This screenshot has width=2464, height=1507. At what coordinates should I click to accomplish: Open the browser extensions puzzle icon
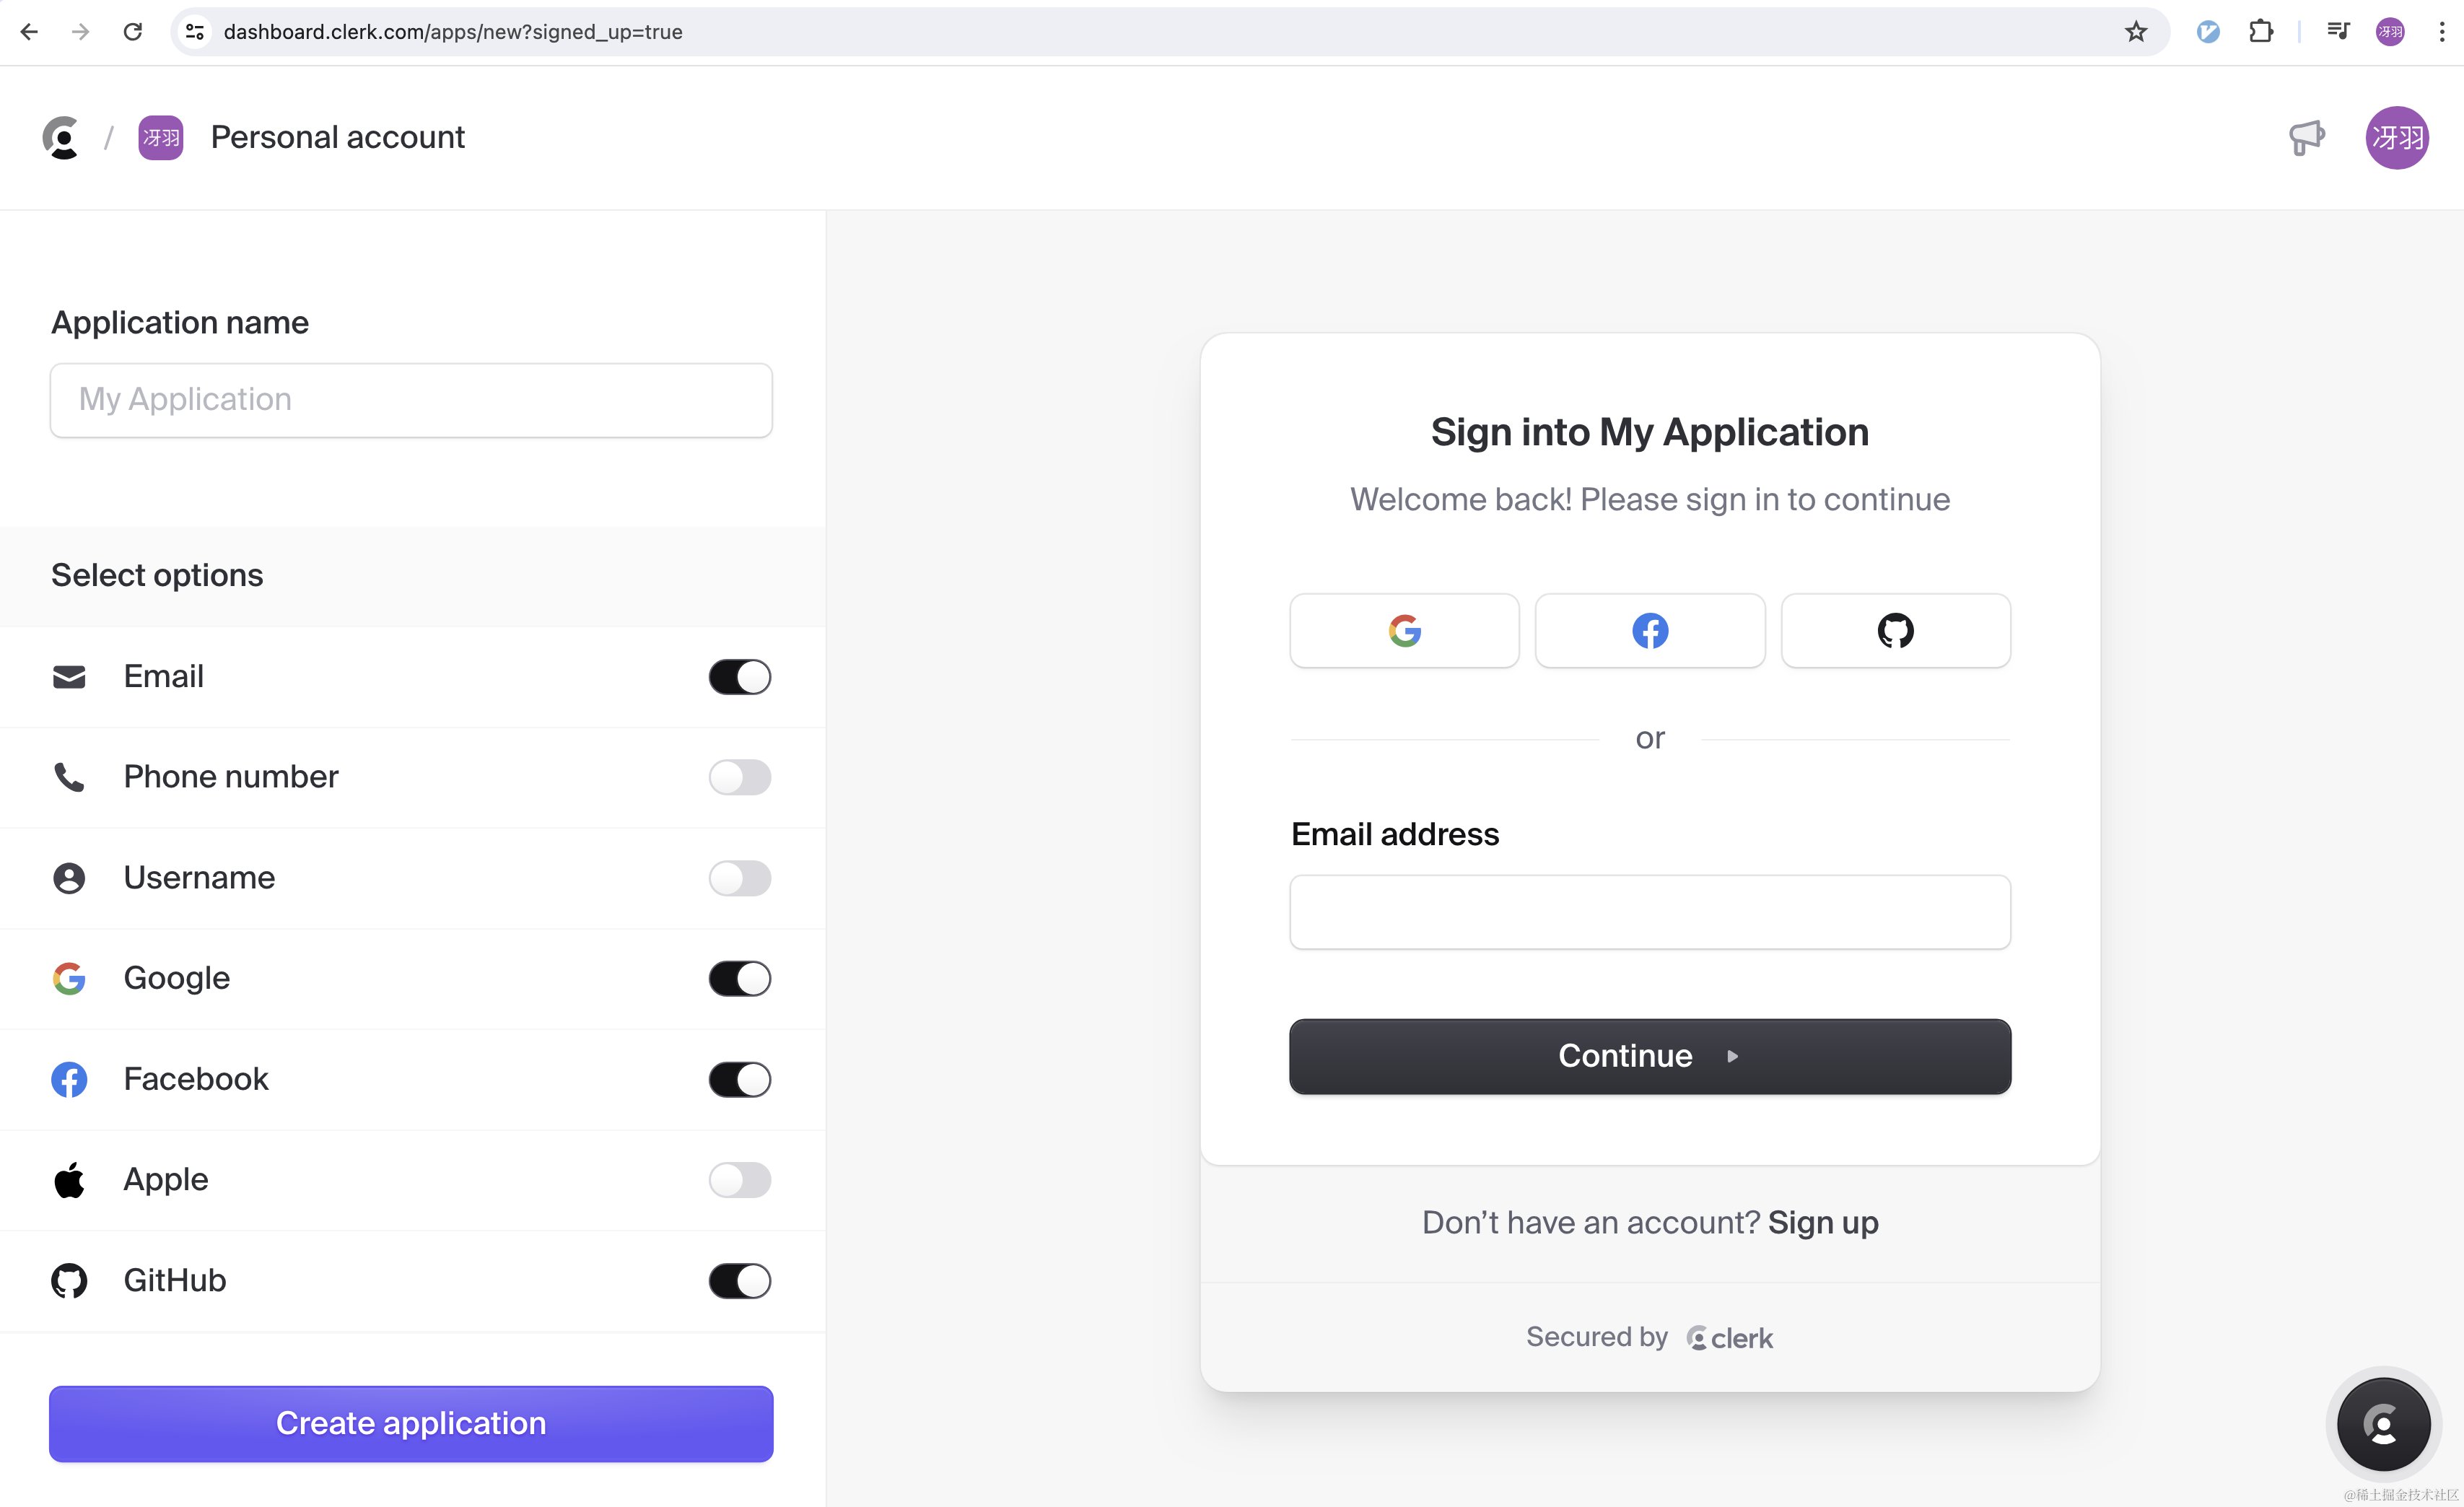pos(2261,32)
